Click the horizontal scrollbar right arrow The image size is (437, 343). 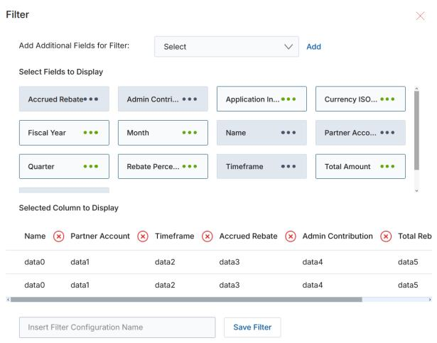429,300
